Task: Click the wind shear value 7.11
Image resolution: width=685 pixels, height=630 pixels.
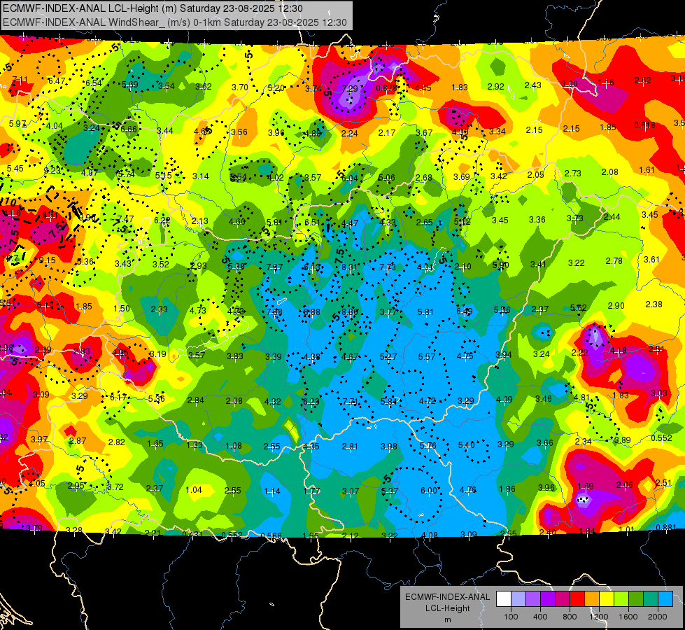Action: pos(20,80)
